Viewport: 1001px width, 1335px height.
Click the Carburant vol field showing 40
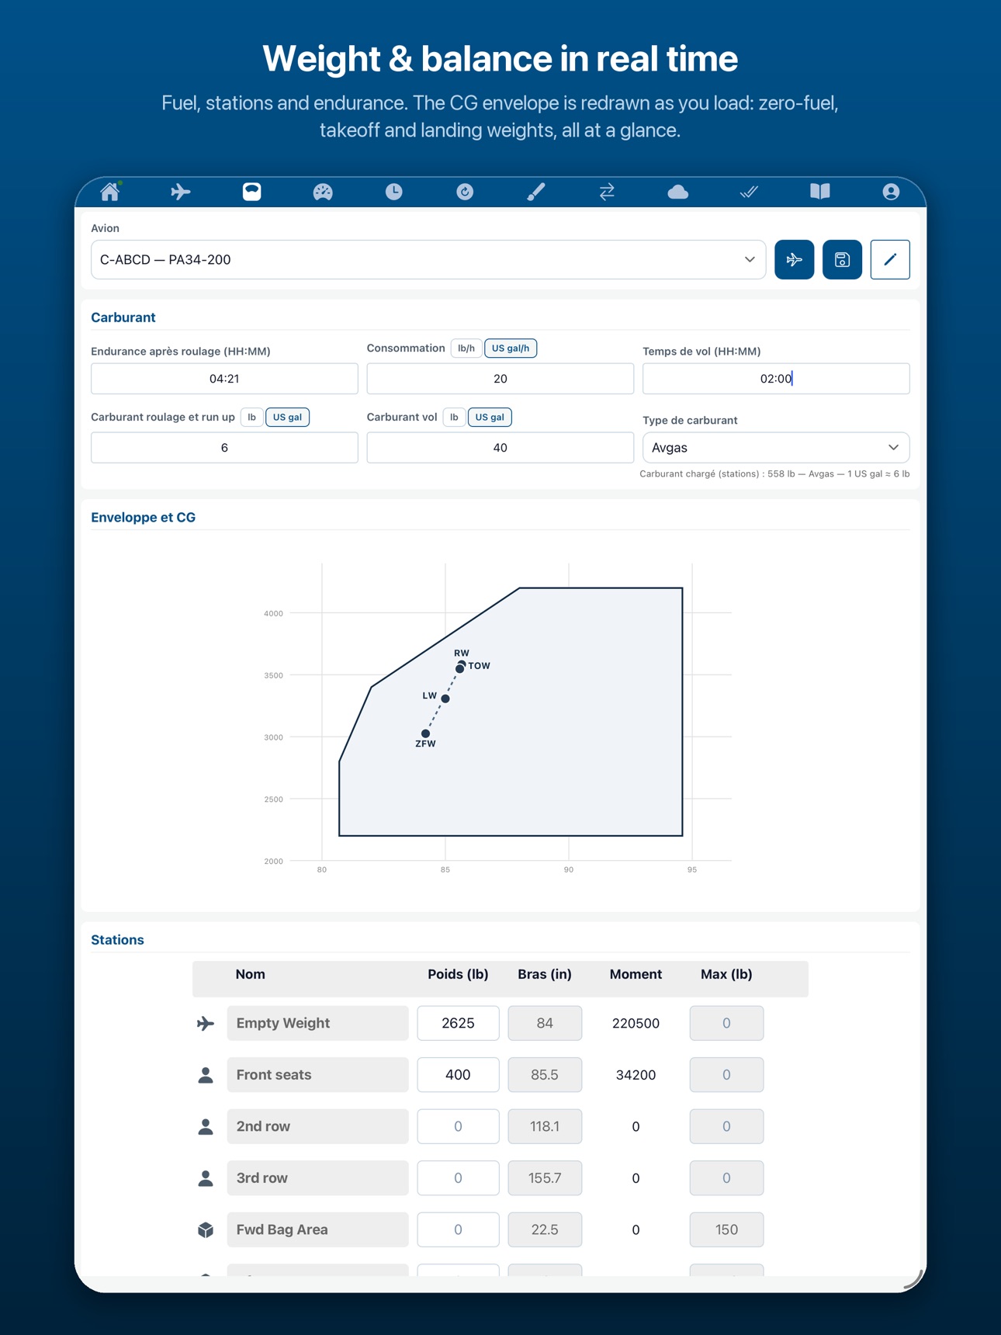500,448
